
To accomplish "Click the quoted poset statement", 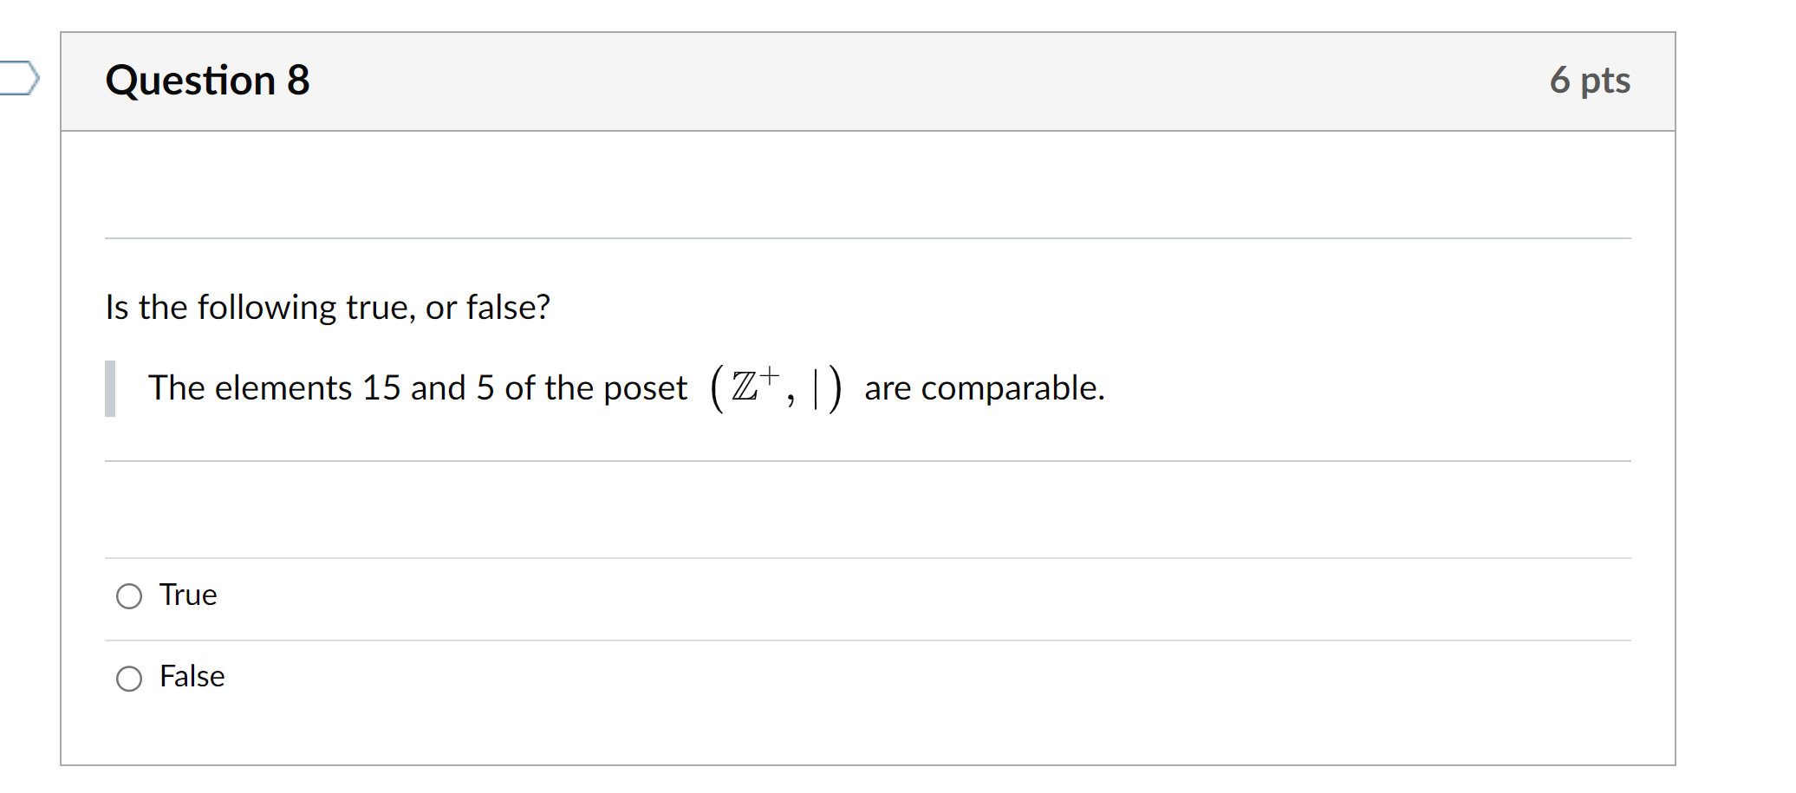I will click(x=624, y=388).
